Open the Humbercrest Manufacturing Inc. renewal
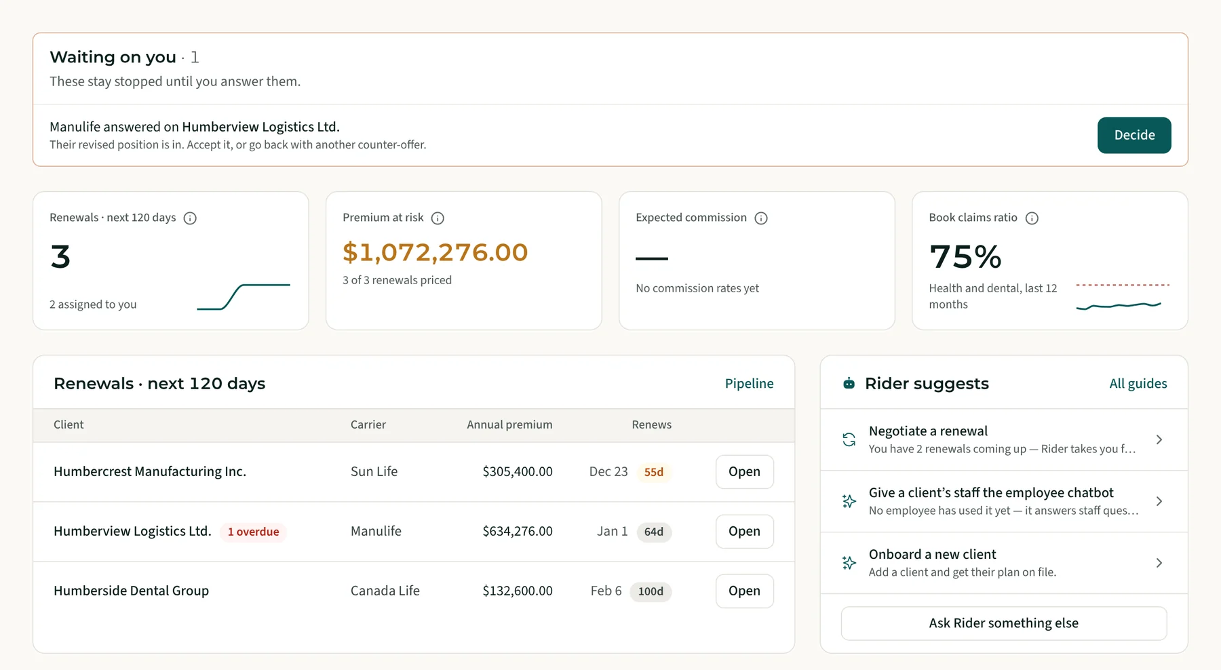Image resolution: width=1221 pixels, height=670 pixels. 744,472
